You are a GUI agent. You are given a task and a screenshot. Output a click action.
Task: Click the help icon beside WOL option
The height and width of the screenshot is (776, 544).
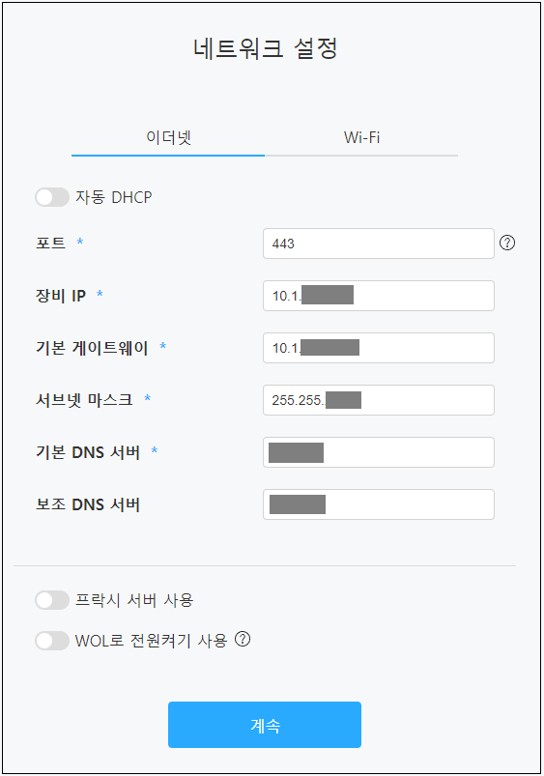243,639
